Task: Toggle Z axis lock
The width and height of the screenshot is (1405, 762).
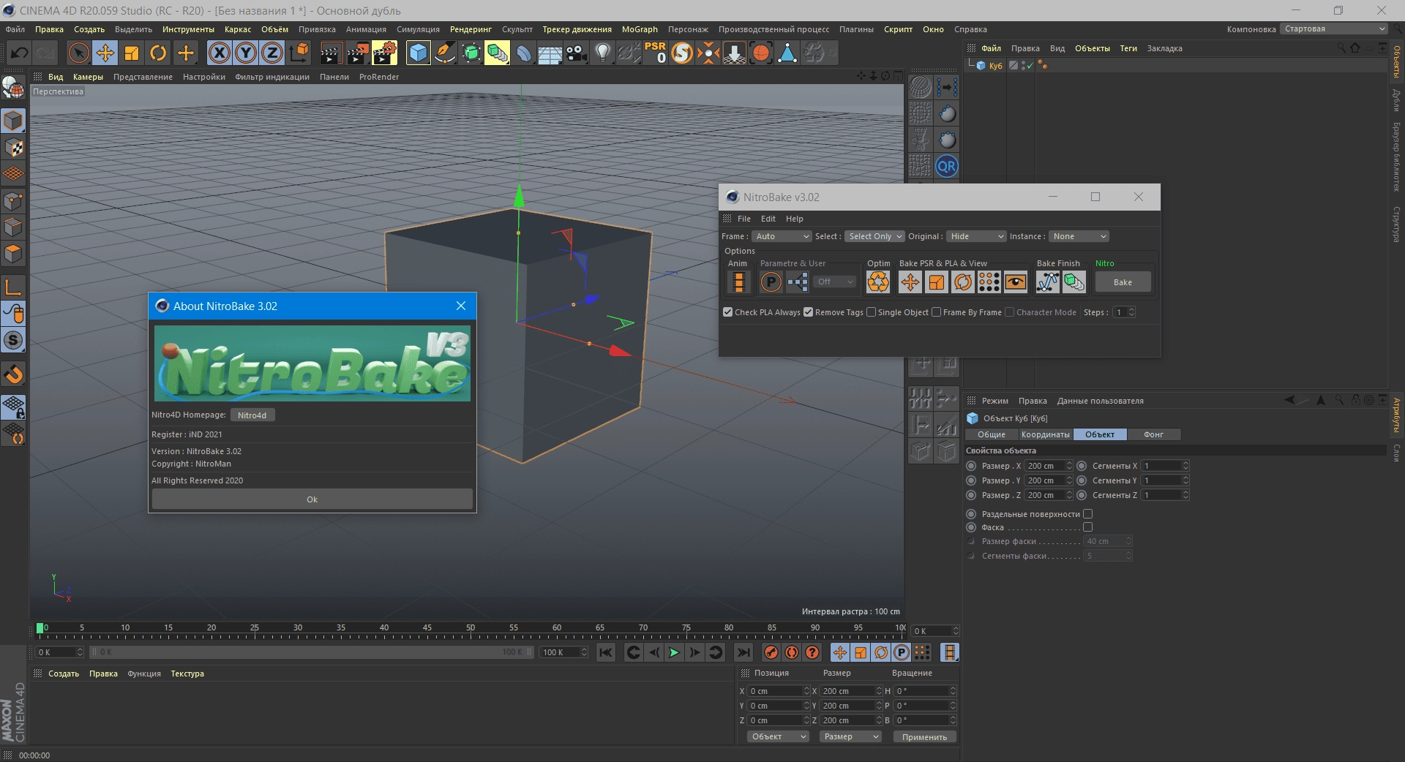Action: [272, 53]
